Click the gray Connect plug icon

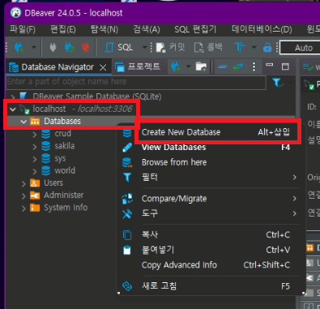[53, 47]
